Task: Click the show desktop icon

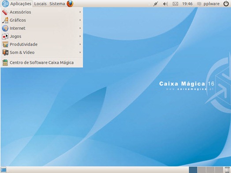Action: (x=4, y=170)
